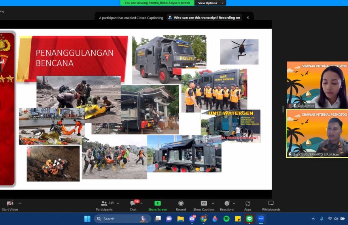Open the Apps panel

coord(248,204)
